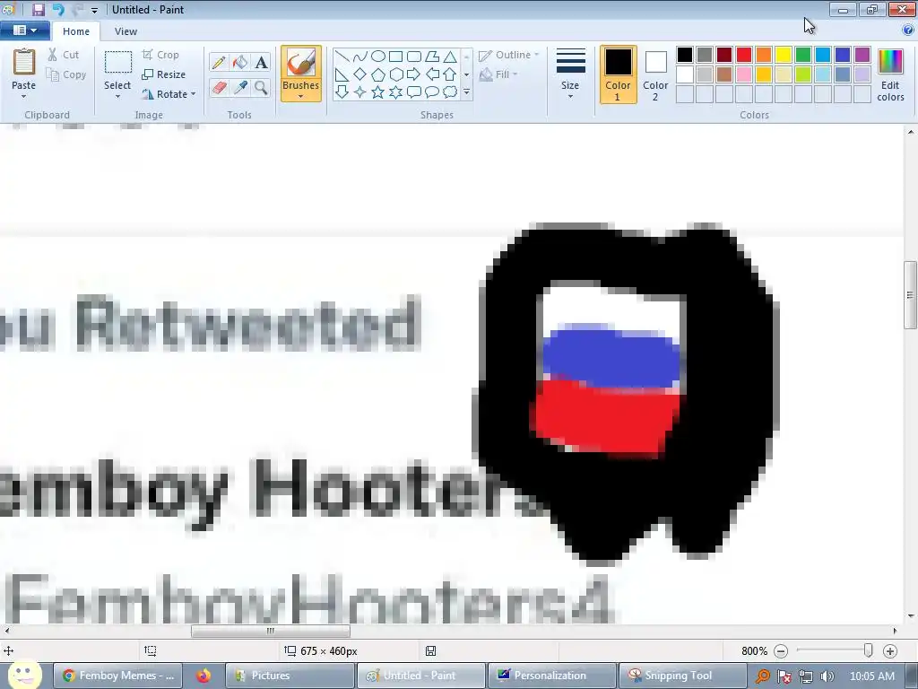Choose the Up arrow shape
Image resolution: width=918 pixels, height=689 pixels.
tap(450, 74)
